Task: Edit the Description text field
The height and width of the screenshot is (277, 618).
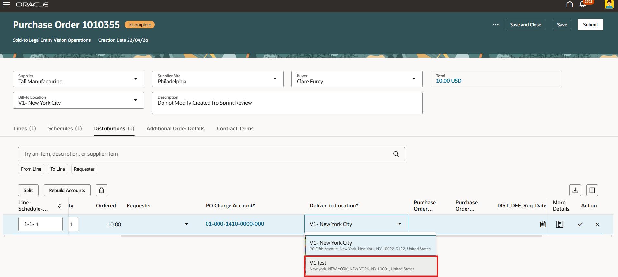Action: pyautogui.click(x=287, y=103)
